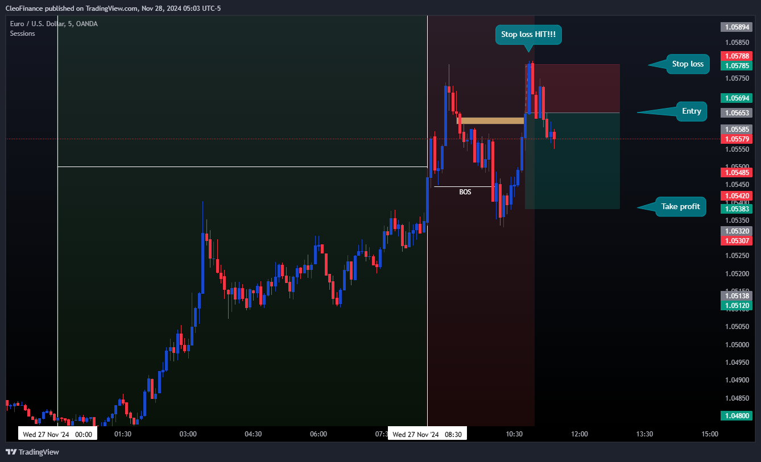Select the 'Stop loss' callout label
This screenshot has width=761, height=462.
click(x=688, y=64)
